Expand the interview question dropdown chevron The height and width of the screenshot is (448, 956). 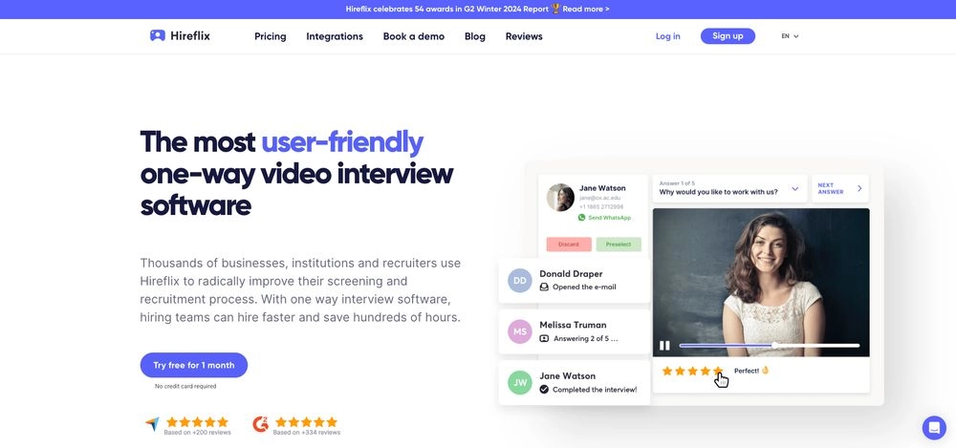point(795,189)
